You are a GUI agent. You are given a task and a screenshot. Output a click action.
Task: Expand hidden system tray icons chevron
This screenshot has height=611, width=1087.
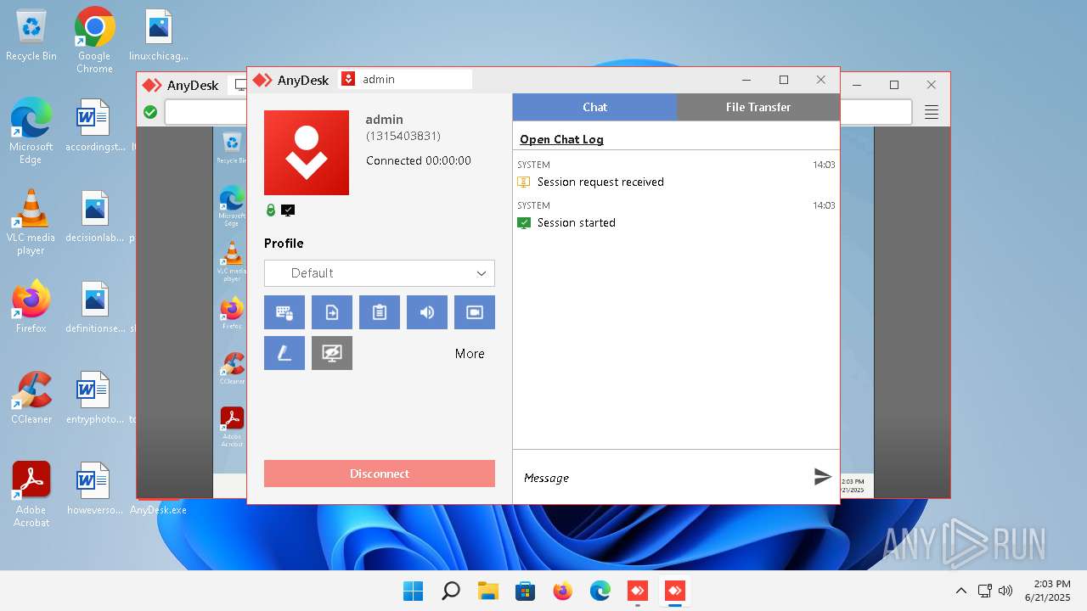(x=960, y=591)
